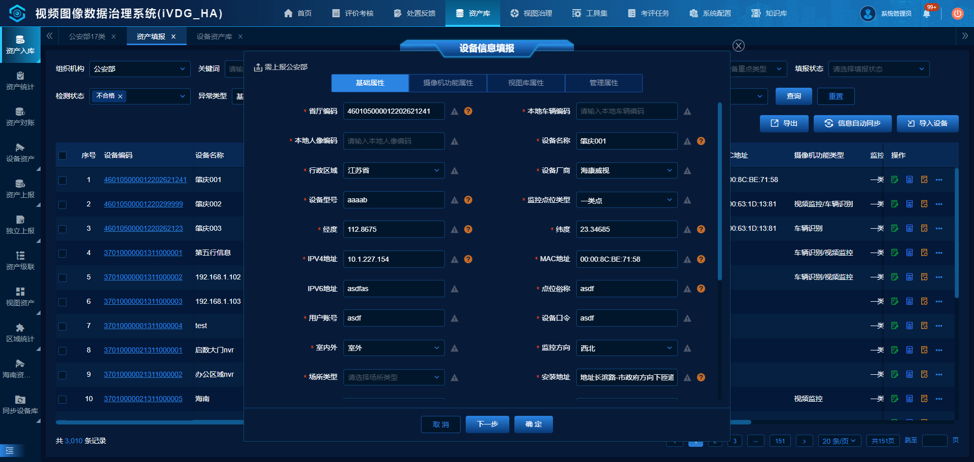The image size is (974, 462).
Task: Tick the select-all header checkbox
Action: tap(62, 156)
